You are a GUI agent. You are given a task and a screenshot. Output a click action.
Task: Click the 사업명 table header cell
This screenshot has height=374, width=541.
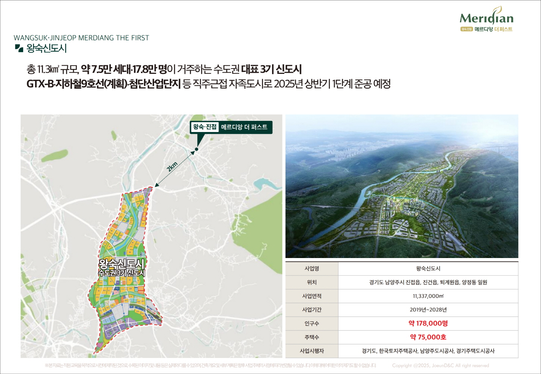[x=312, y=268]
